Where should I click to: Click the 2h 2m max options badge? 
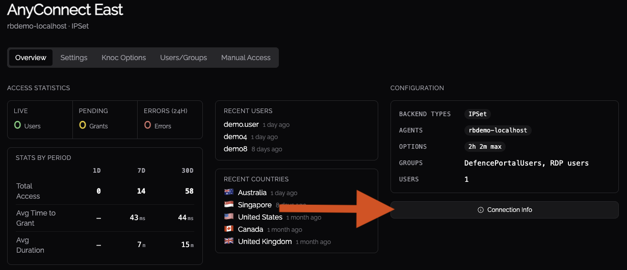point(485,147)
